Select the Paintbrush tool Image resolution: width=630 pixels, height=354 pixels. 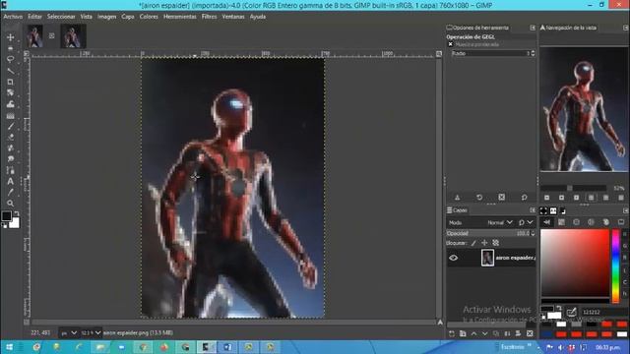coord(11,127)
